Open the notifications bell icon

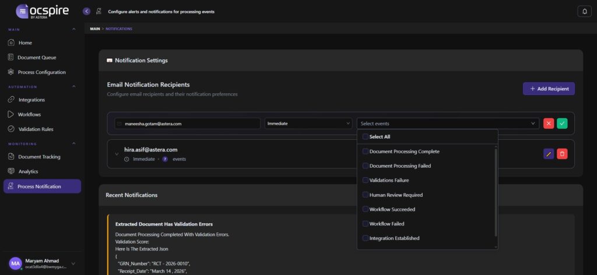tap(584, 12)
